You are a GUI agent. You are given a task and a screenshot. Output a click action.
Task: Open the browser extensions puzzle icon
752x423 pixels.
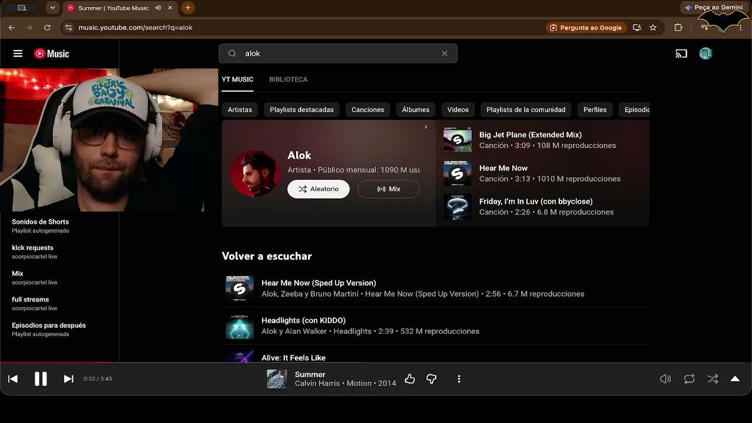point(678,28)
